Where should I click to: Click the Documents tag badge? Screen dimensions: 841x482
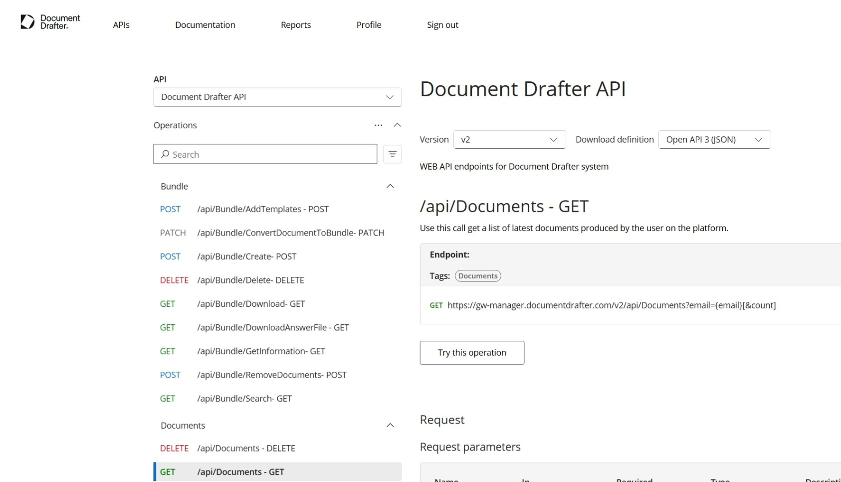[x=477, y=276]
